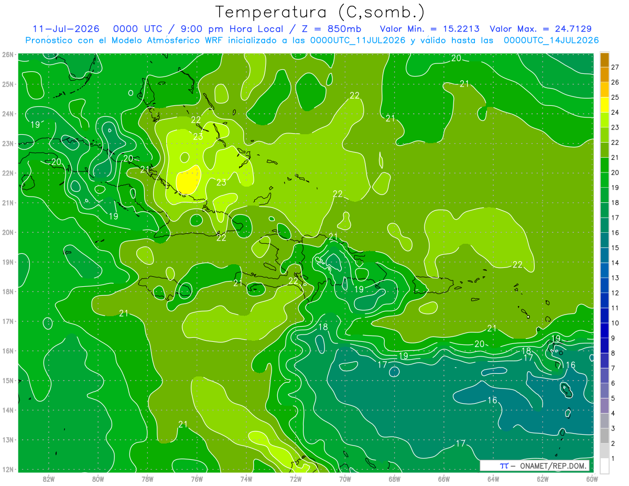Screen dimensions: 629x486
Task: Click the 12N latitude axis label
Action: tap(7, 469)
